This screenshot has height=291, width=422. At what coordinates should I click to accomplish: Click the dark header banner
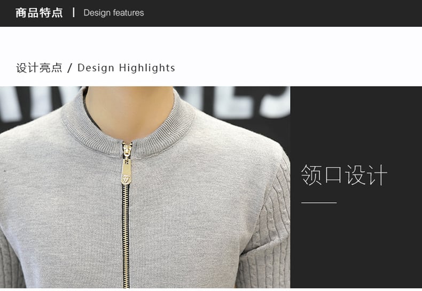[211, 13]
